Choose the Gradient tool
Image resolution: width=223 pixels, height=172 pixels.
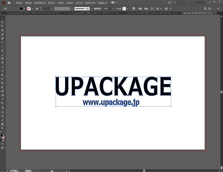2,95
